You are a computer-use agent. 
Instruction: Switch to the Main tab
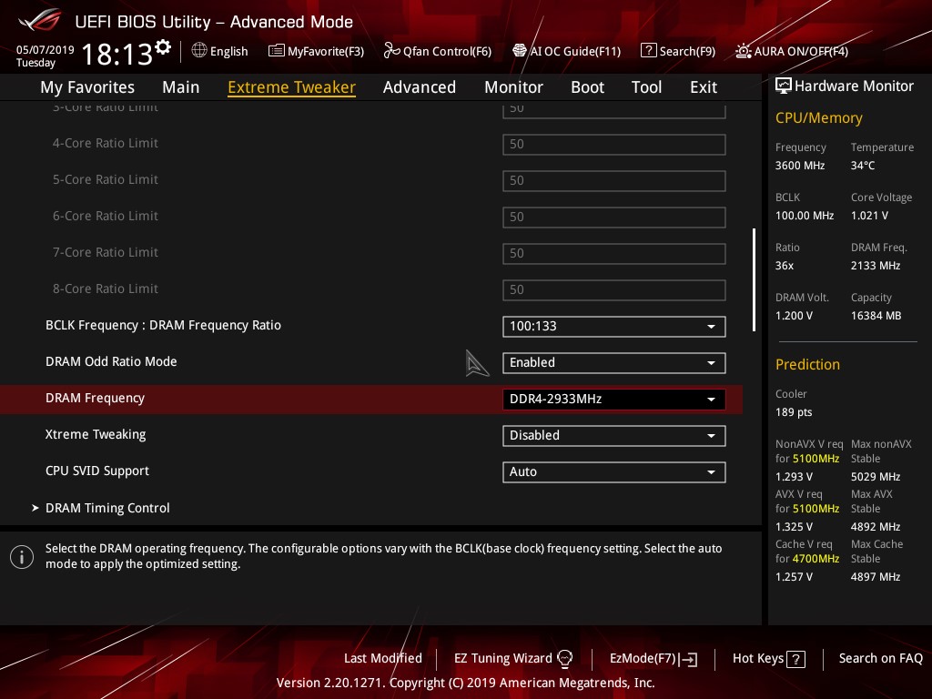tap(181, 87)
